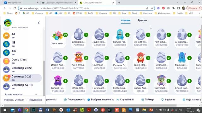The height and width of the screenshot is (113, 202).
Task: Click Виктория Клабукова's monster avatar
Action: coord(161,80)
